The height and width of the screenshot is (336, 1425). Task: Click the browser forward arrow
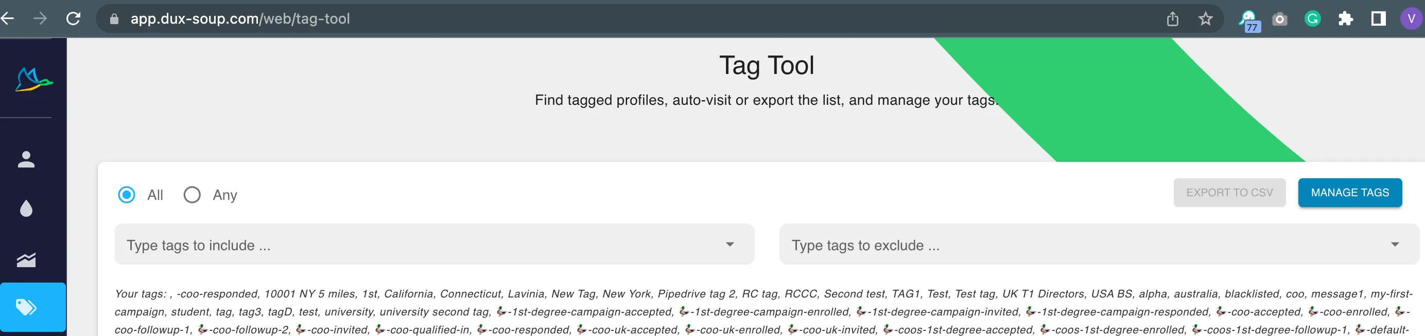tap(40, 19)
